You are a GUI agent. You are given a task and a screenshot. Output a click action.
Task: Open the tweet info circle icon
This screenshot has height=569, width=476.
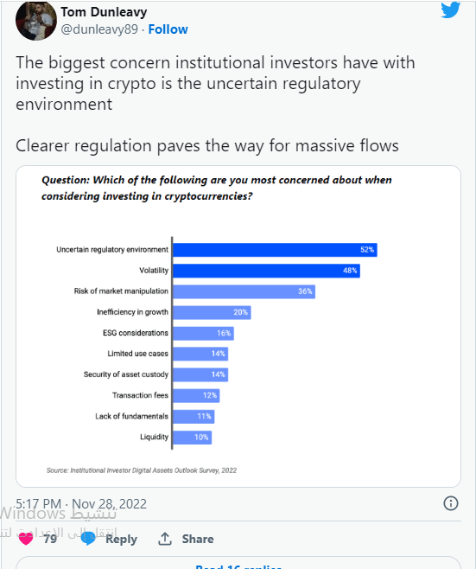click(451, 503)
